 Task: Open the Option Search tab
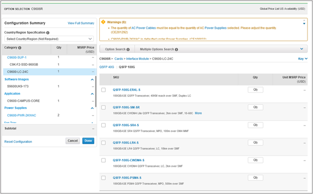tap(117, 49)
